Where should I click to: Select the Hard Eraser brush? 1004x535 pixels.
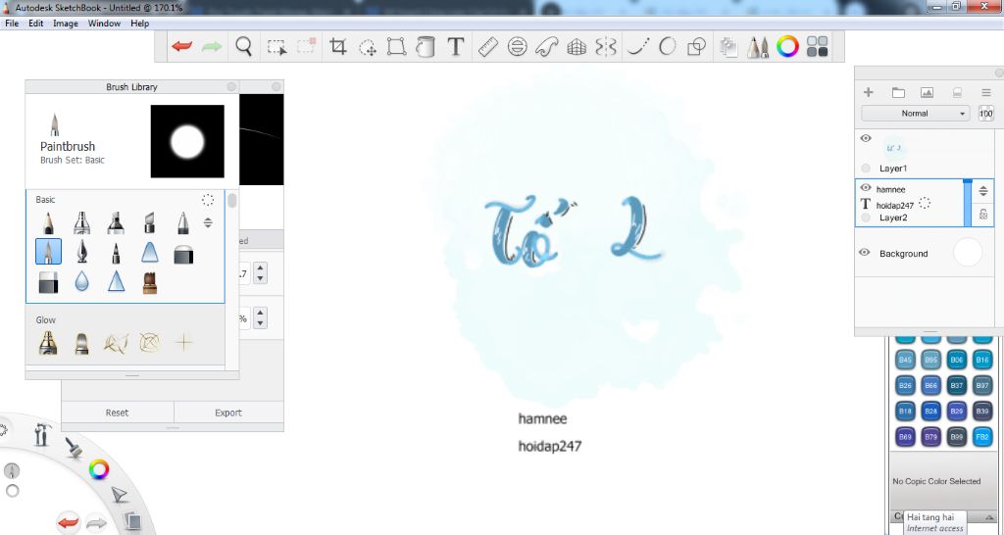click(x=48, y=282)
